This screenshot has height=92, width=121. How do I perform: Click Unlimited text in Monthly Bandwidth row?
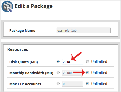(99, 73)
